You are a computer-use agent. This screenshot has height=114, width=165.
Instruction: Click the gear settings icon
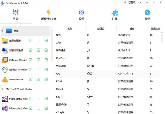82,13
